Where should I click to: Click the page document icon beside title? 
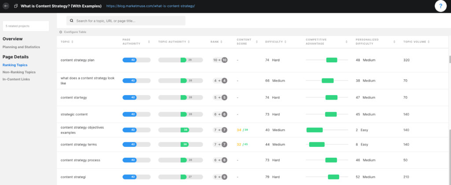point(16,6)
